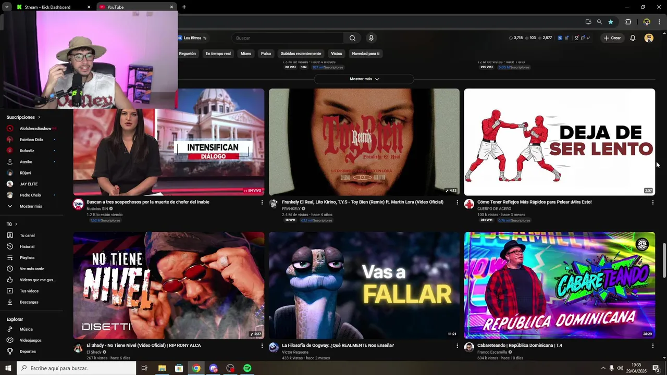Select the Novedad para ti chip

366,54
